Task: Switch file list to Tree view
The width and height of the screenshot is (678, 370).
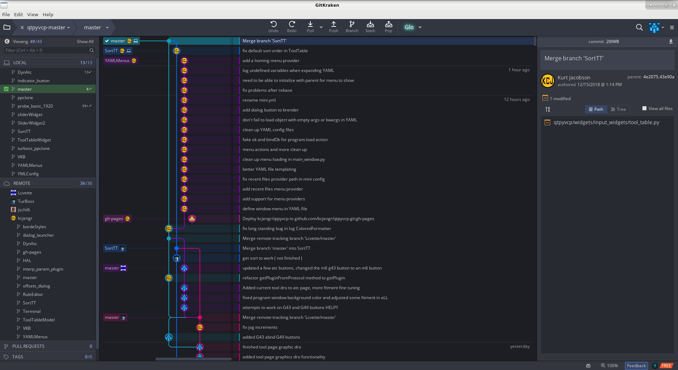Action: click(618, 109)
